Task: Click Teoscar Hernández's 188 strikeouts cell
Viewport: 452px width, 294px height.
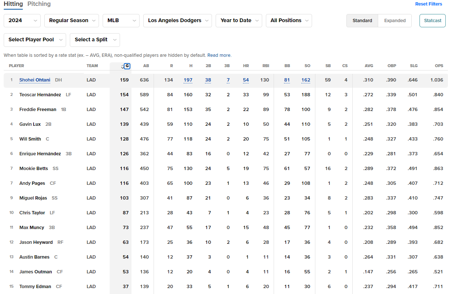Action: 306,95
